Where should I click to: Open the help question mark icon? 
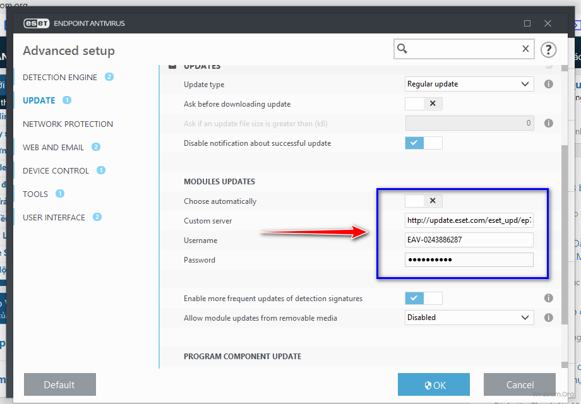[x=548, y=49]
